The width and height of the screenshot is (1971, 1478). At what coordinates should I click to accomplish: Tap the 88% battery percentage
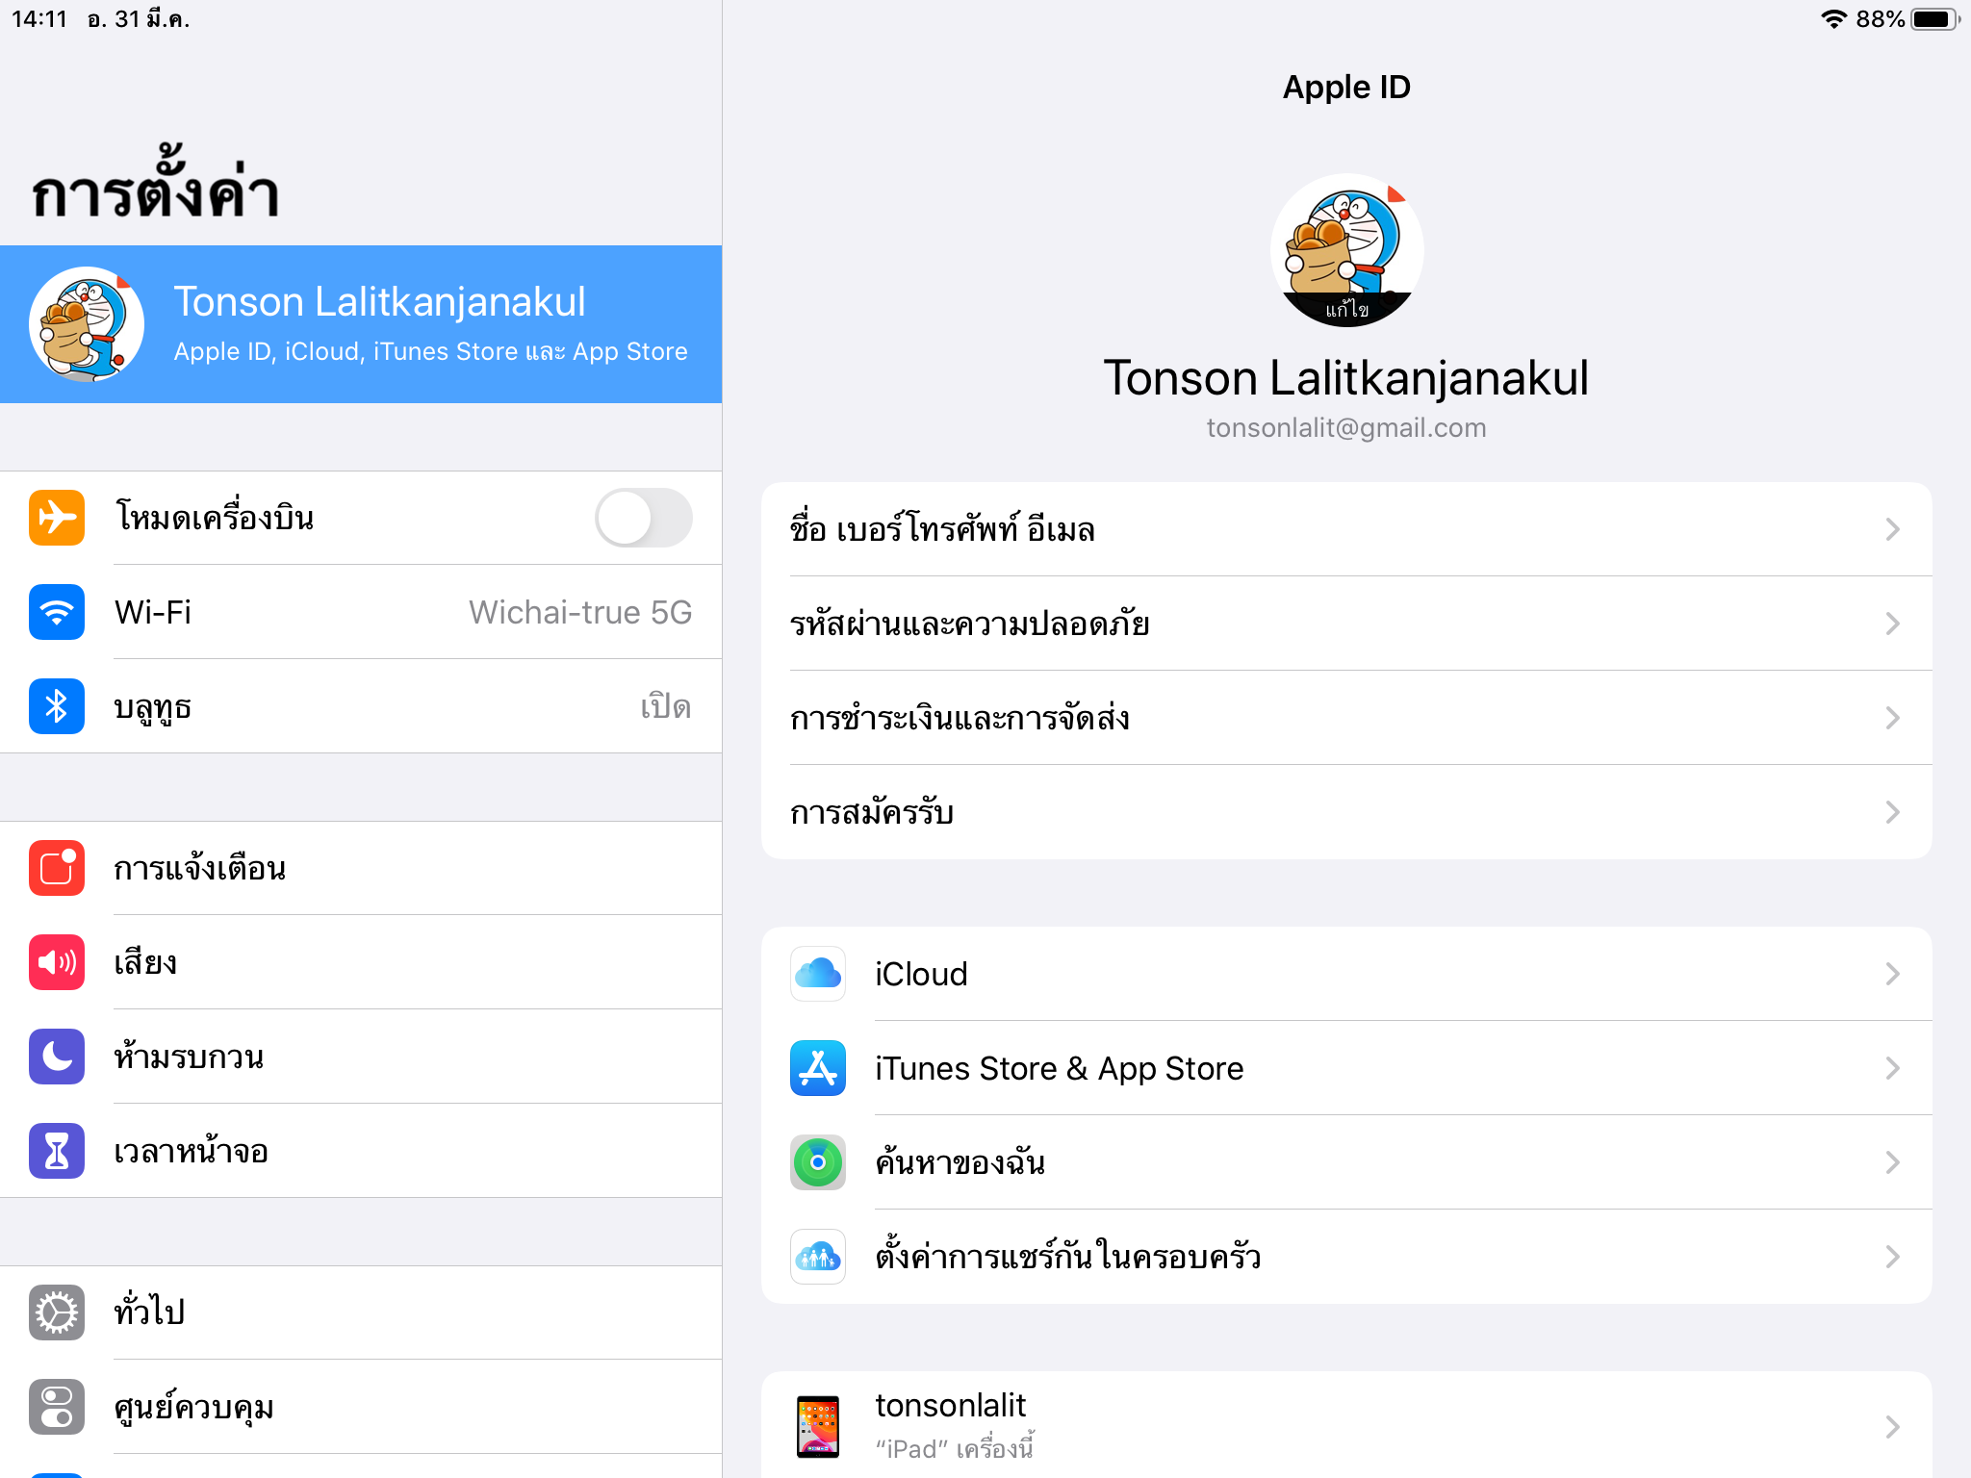[x=1881, y=19]
